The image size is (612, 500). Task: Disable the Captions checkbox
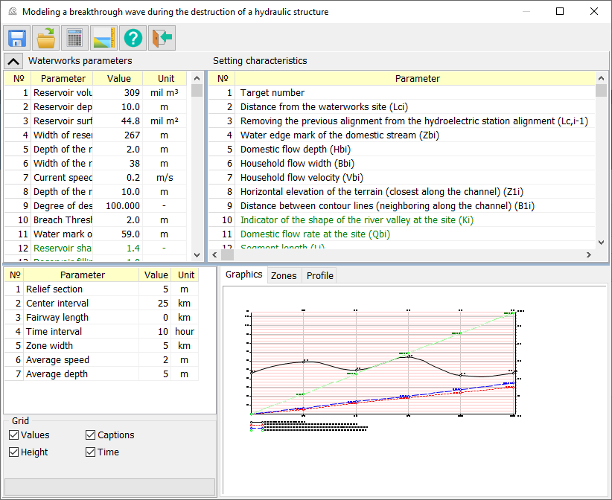tap(91, 435)
